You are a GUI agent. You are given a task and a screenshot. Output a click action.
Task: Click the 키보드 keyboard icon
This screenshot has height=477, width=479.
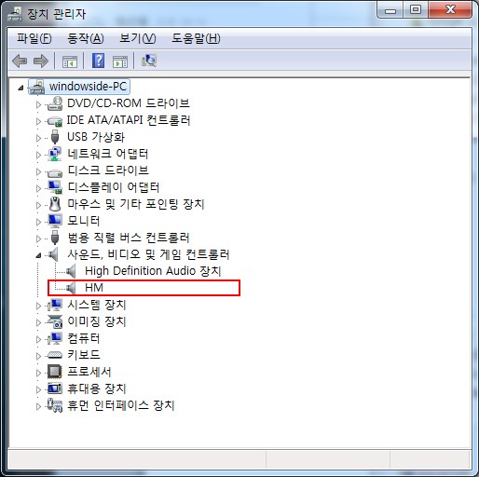(55, 355)
